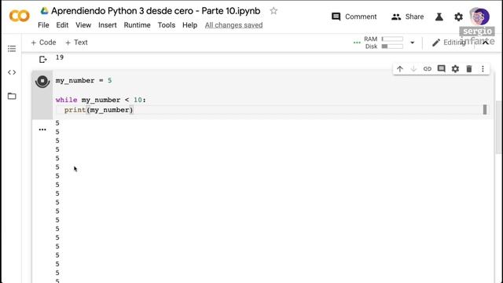This screenshot has height=283, width=503.
Task: Click the output icon beside 19
Action: point(42,60)
